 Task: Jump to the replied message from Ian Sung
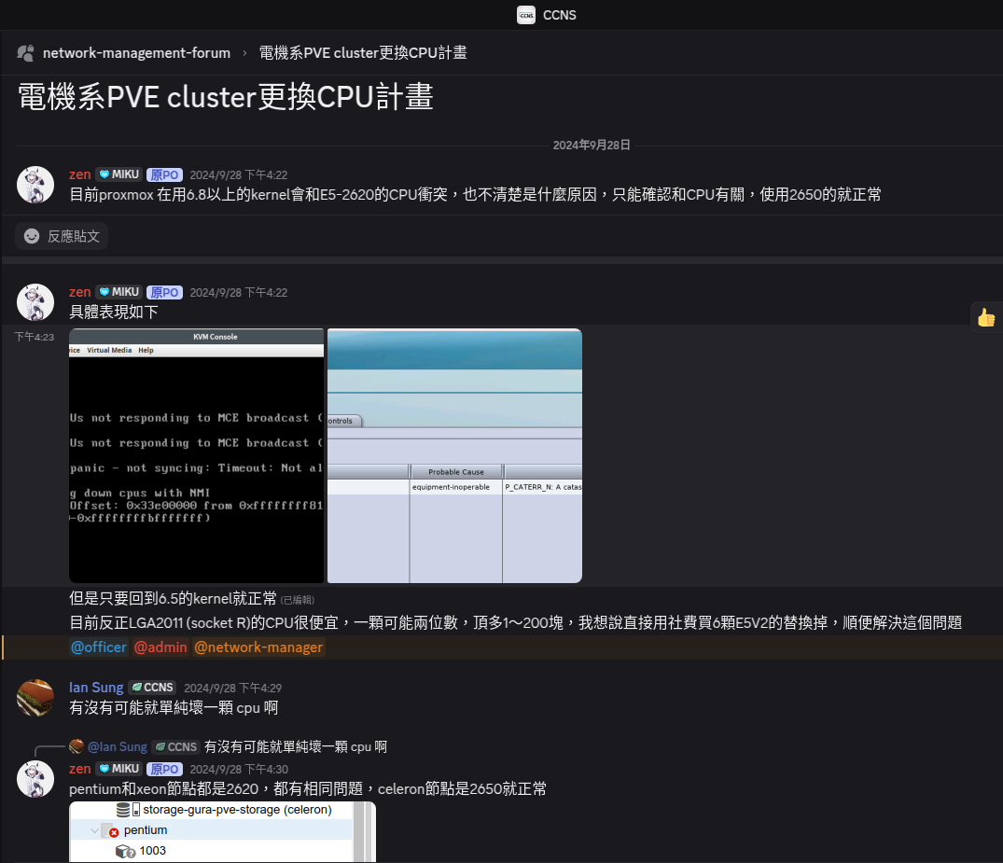[295, 746]
